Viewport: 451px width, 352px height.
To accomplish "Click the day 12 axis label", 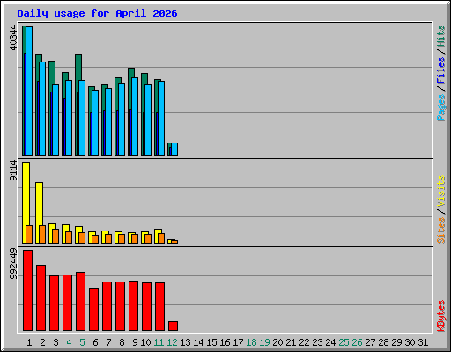I will tap(172, 342).
